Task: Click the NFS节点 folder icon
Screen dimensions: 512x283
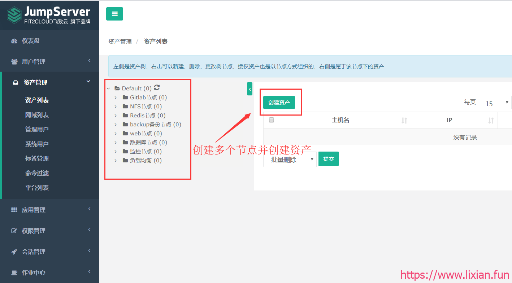Action: pos(125,106)
